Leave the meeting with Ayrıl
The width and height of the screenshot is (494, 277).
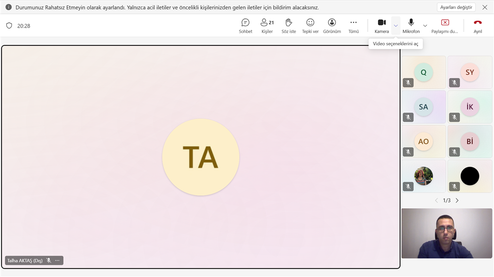point(478,26)
